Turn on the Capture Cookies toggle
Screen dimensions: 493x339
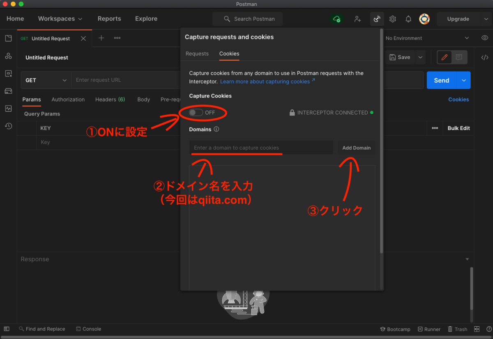click(x=196, y=113)
